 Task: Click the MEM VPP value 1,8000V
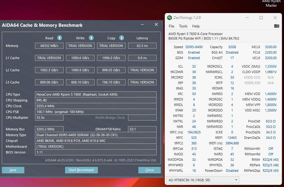[271, 105]
